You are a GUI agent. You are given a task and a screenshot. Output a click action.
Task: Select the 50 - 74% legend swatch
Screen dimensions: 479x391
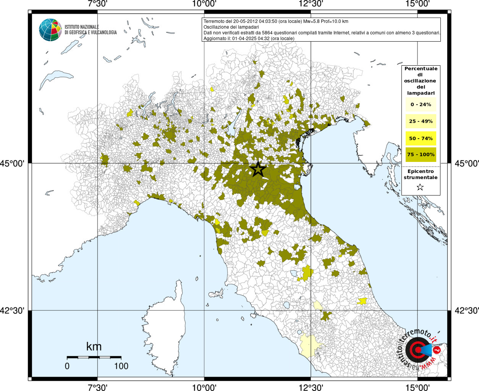421,138
